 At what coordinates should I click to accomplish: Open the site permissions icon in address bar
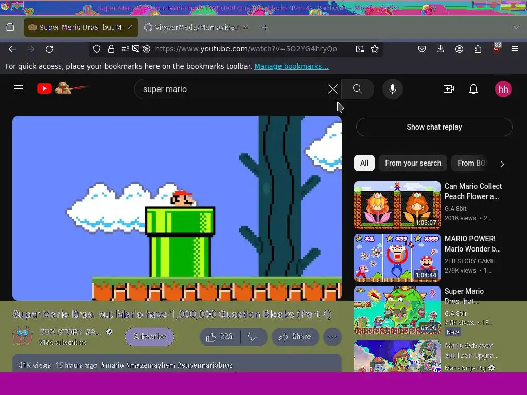[x=126, y=49]
